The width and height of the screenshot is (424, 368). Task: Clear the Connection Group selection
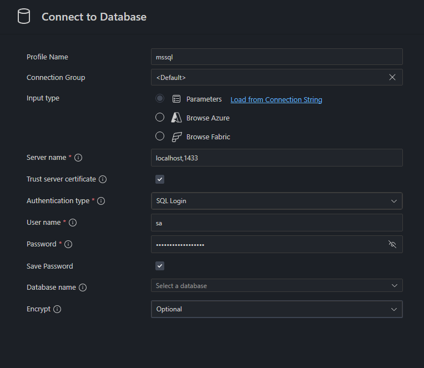(x=392, y=77)
